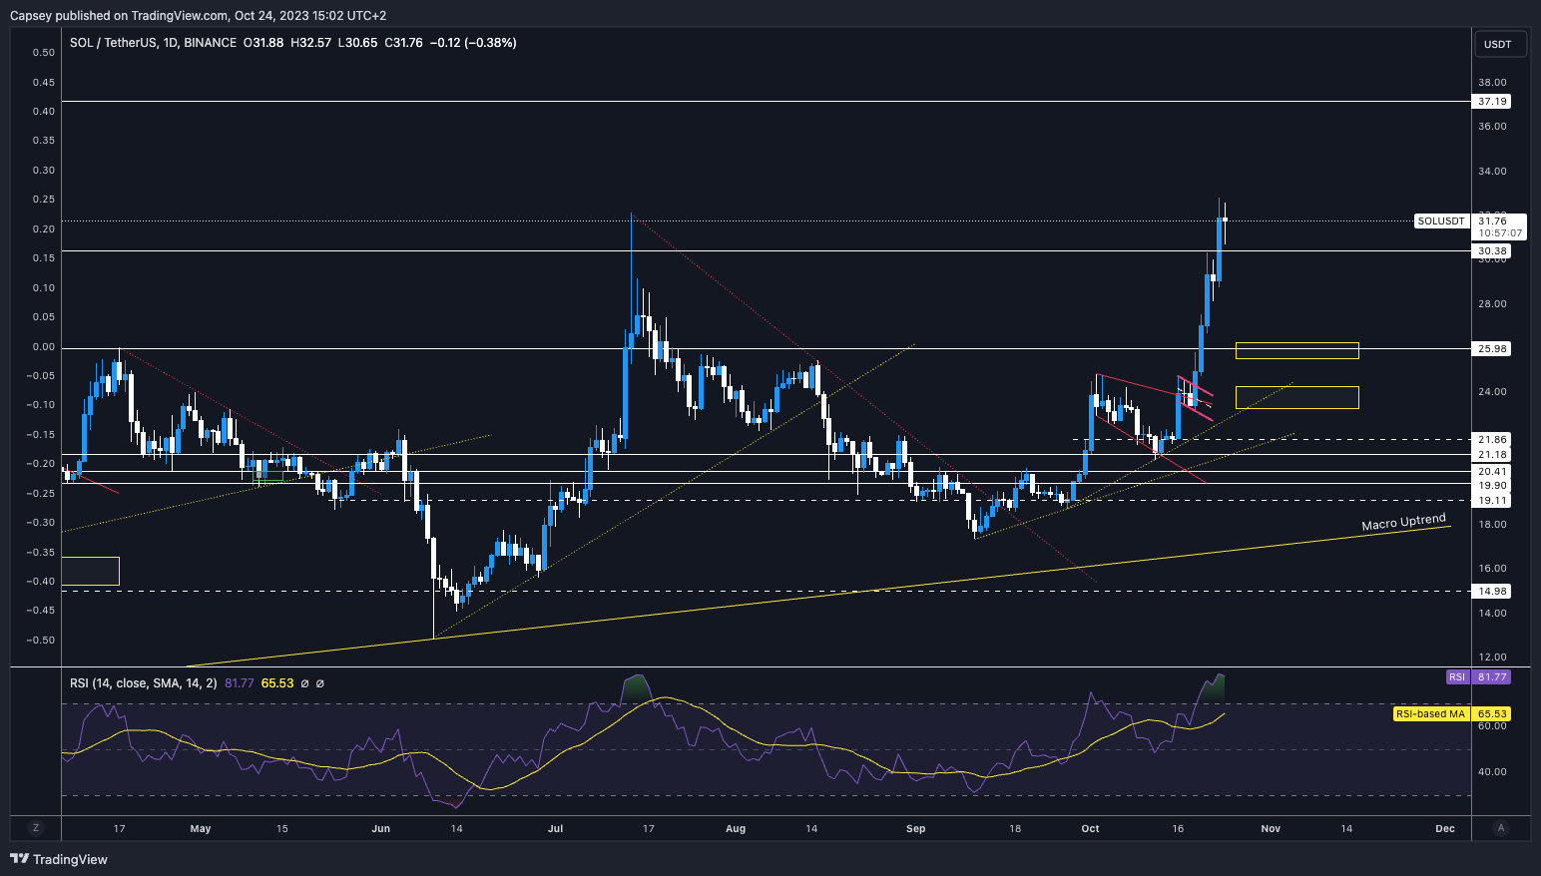Screen dimensions: 1541x876
Task: Open the USDT currency selector
Action: tap(1498, 44)
